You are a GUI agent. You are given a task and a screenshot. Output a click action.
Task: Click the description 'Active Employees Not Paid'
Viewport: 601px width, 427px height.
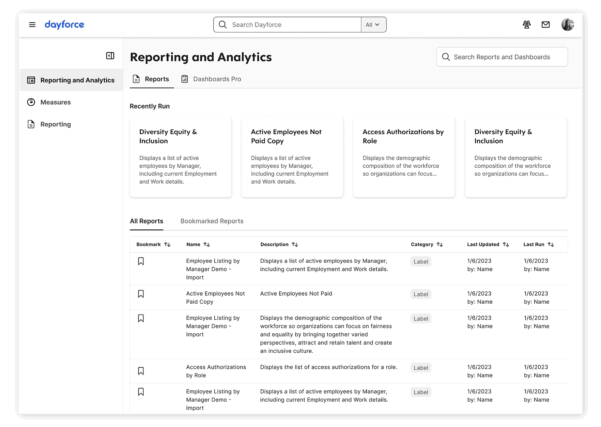[x=296, y=294]
